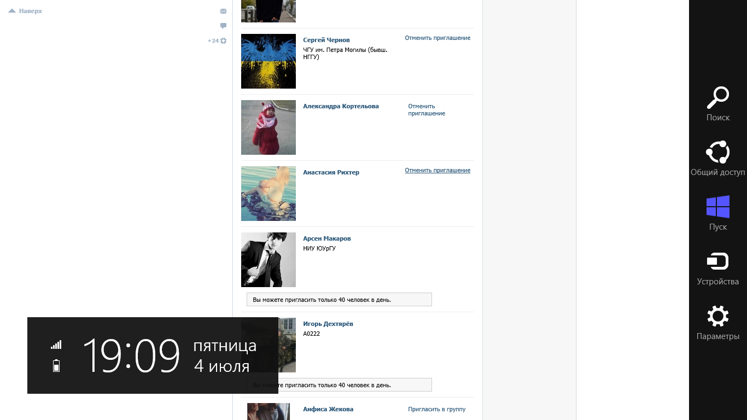Click the envelope messages icon

(223, 11)
